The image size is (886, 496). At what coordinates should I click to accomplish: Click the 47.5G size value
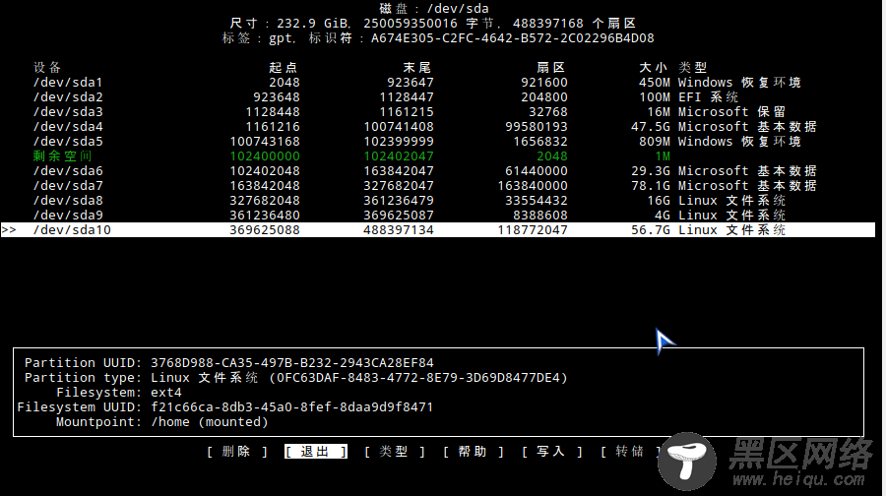coord(651,127)
